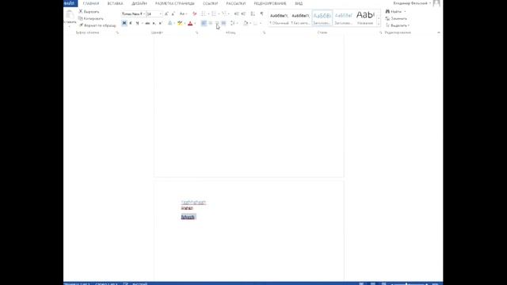Switch to the ВСТАВКА ribbon tab
This screenshot has width=507, height=285.
(x=115, y=3)
